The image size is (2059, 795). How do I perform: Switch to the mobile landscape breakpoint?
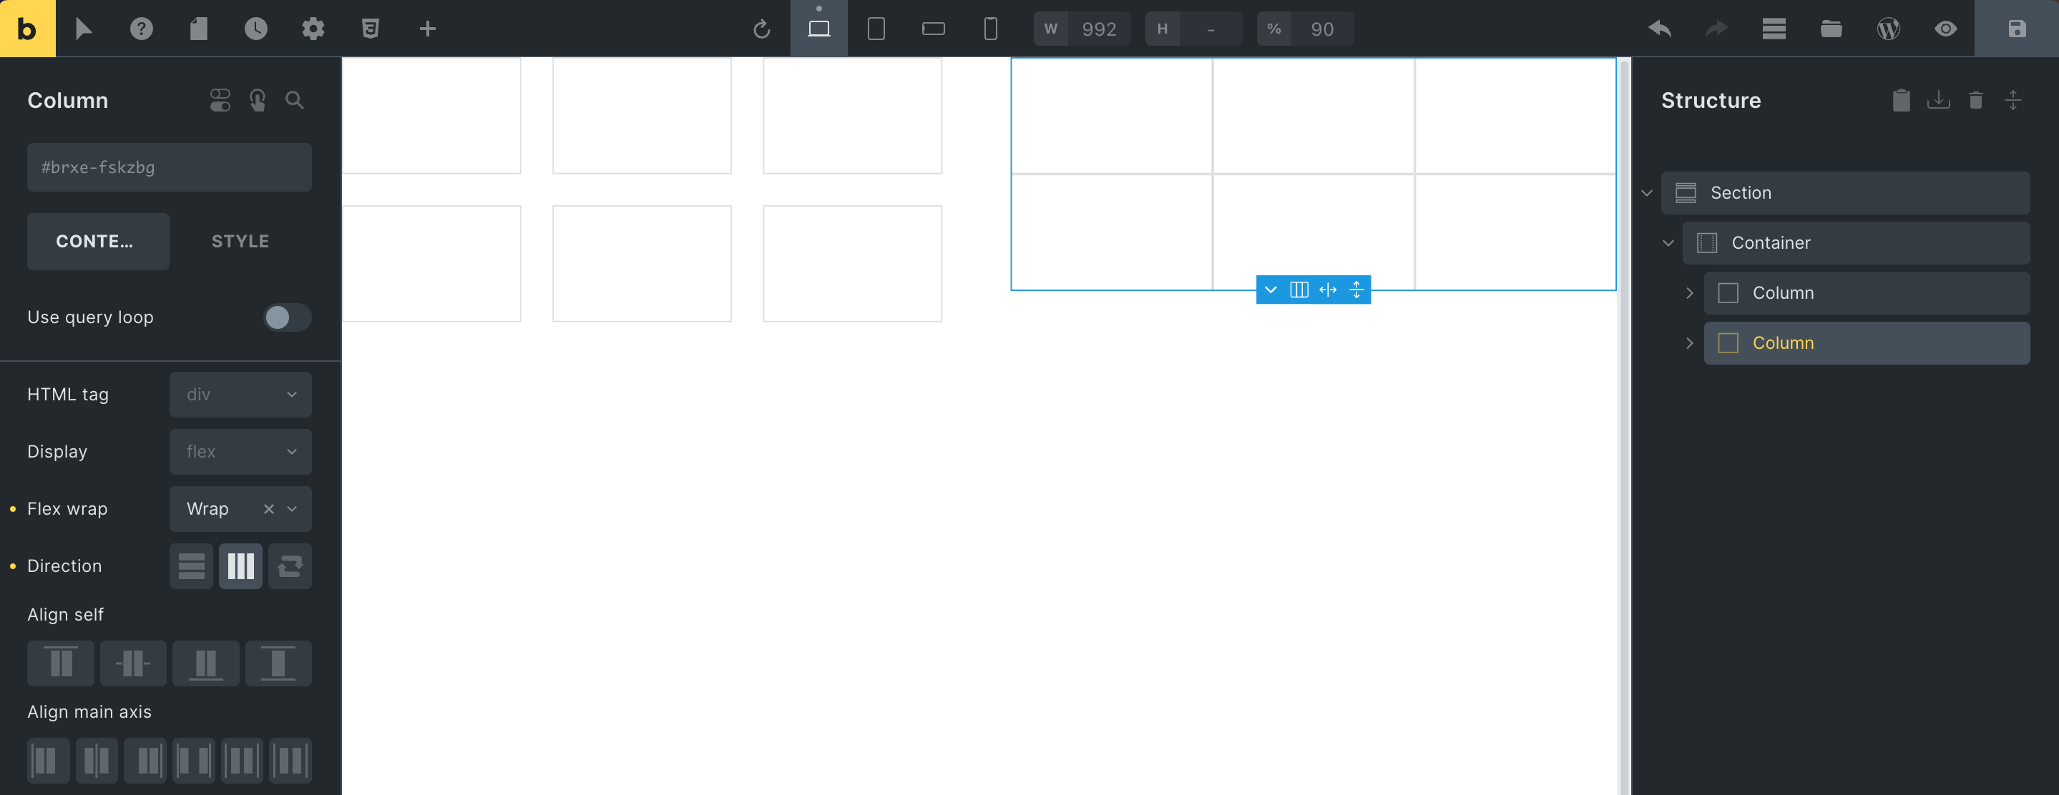(x=934, y=29)
